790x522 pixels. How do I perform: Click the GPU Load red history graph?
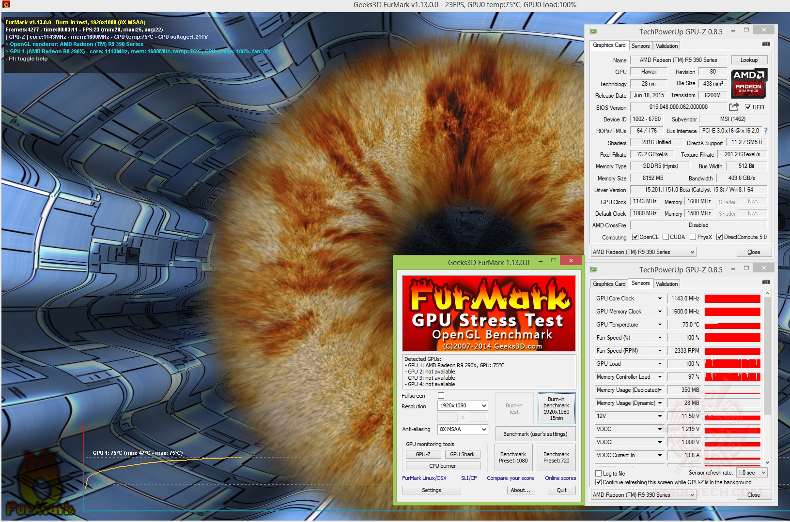tap(732, 364)
